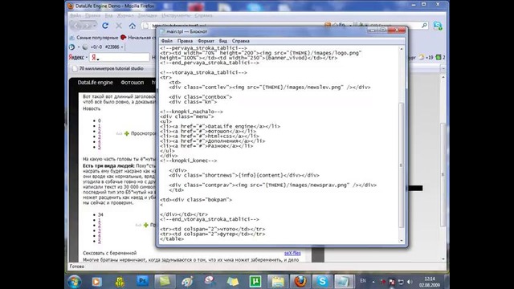Open Инструменты menu in Firefox

pos(176,15)
